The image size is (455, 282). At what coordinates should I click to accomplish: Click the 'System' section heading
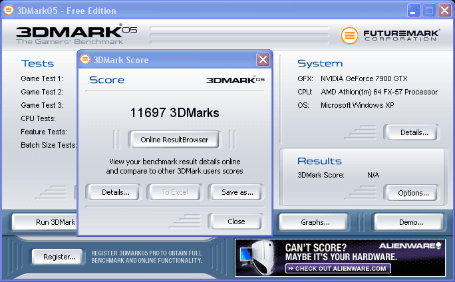tap(320, 64)
